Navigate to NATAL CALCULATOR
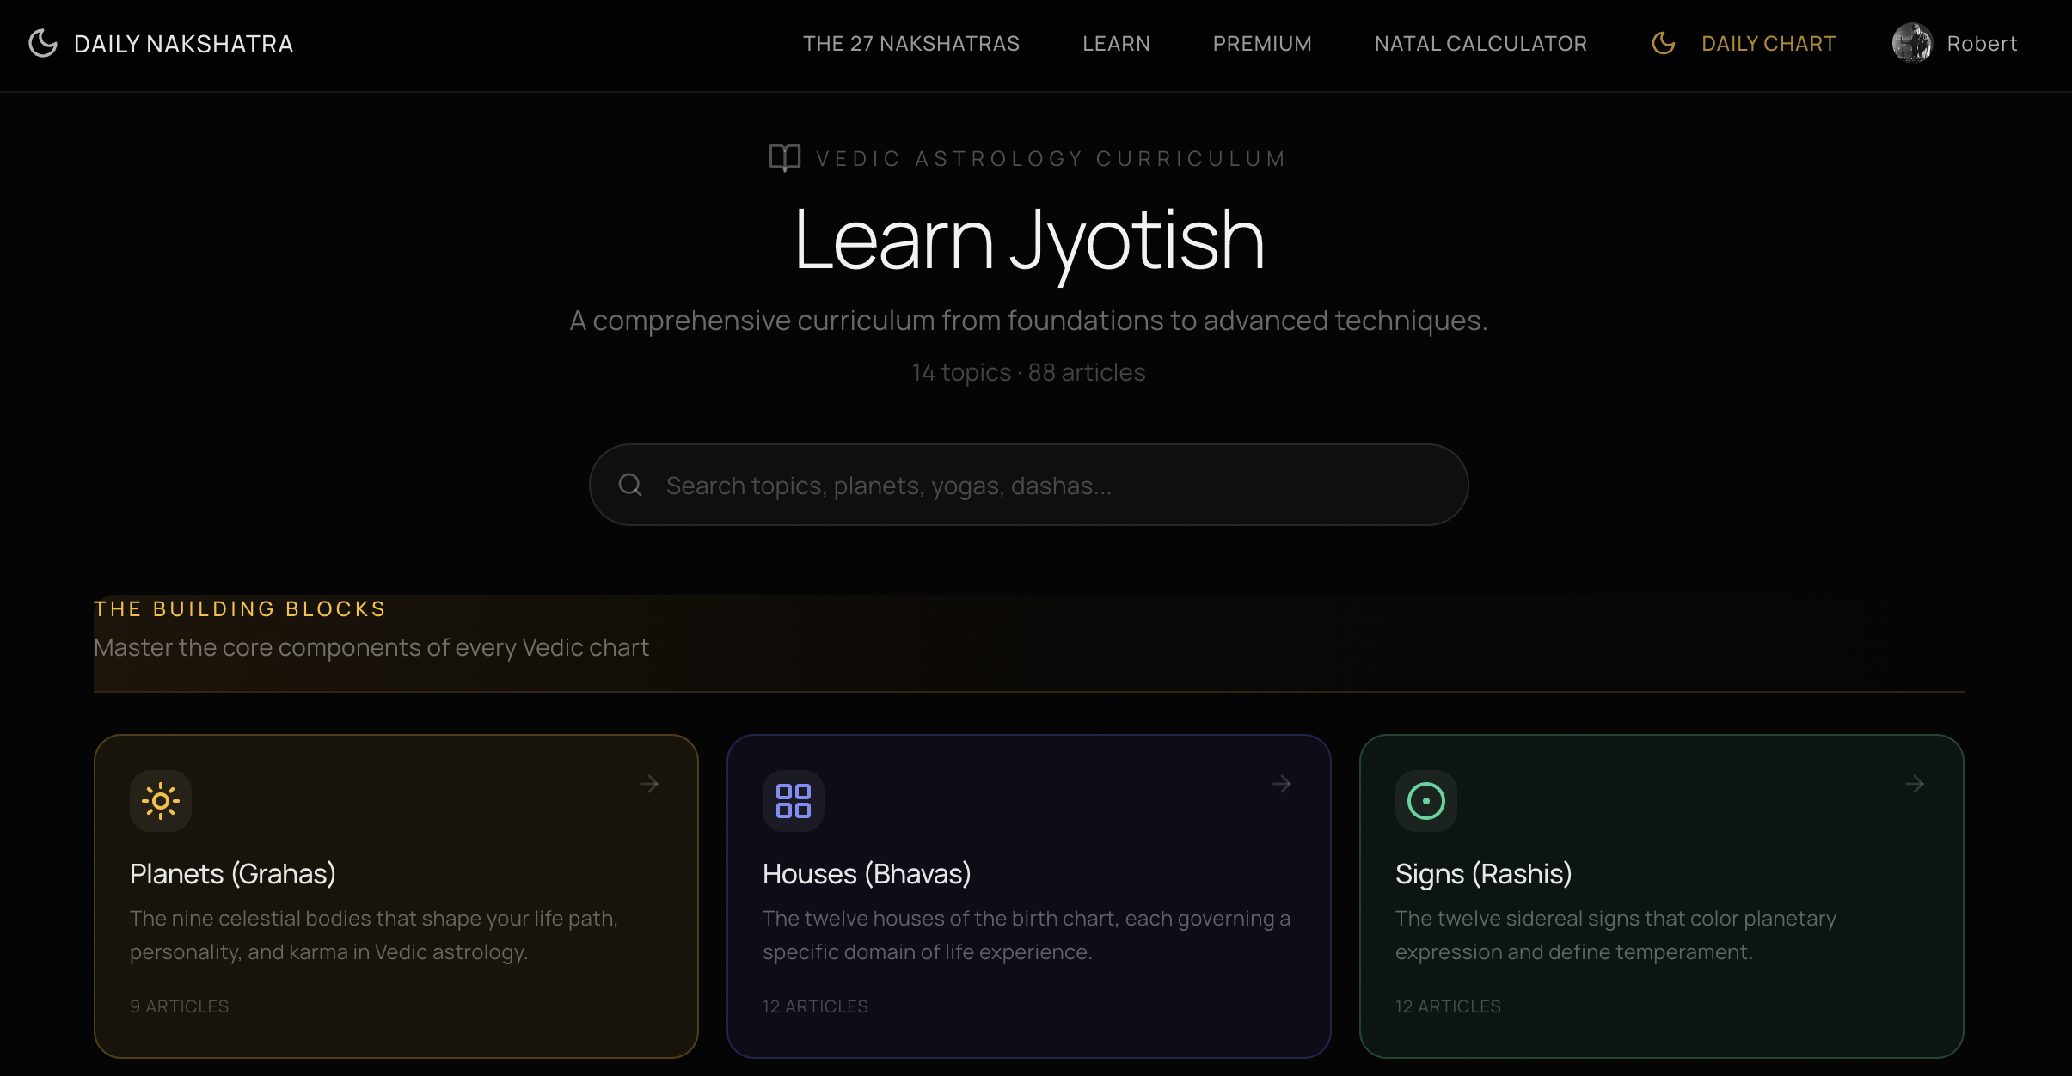This screenshot has height=1076, width=2072. [x=1480, y=43]
